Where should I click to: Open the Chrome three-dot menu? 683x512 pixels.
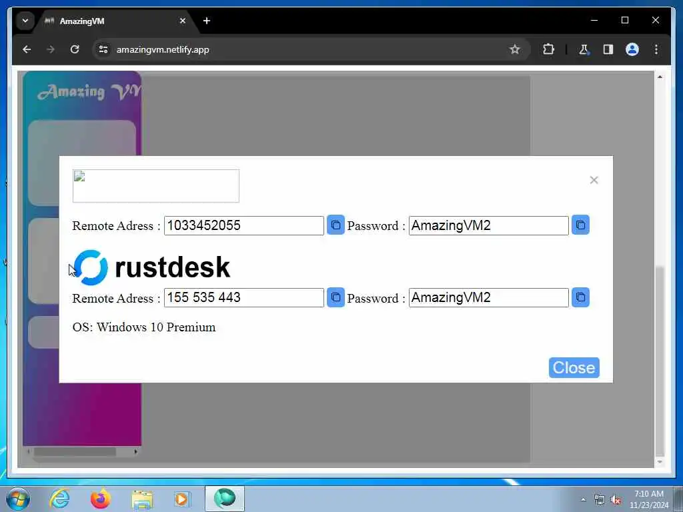[x=656, y=49]
